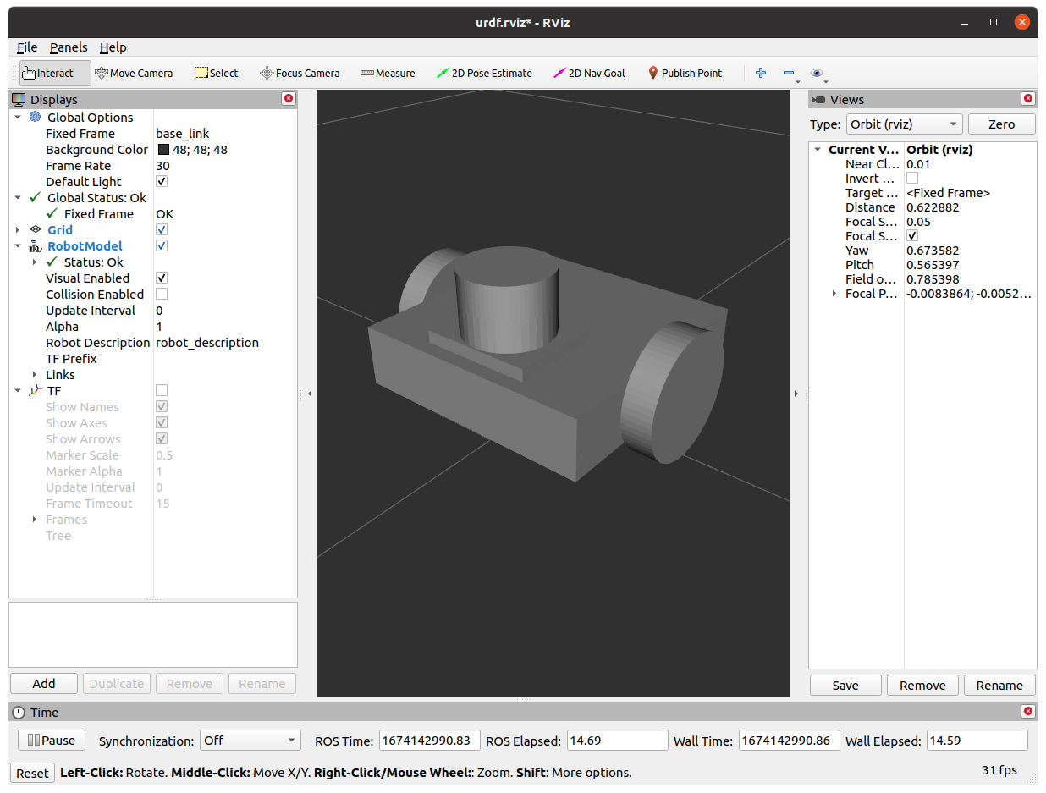This screenshot has width=1046, height=793.
Task: Click the Time panel clock icon
Action: coord(19,712)
